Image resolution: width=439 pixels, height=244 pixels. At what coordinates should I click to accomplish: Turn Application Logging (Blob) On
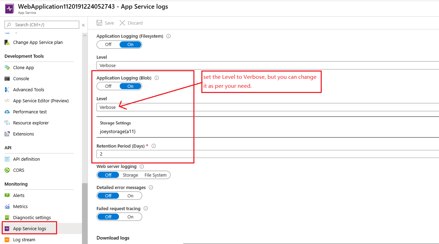[x=130, y=86]
